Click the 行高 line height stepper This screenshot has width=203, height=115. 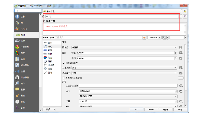(176, 101)
